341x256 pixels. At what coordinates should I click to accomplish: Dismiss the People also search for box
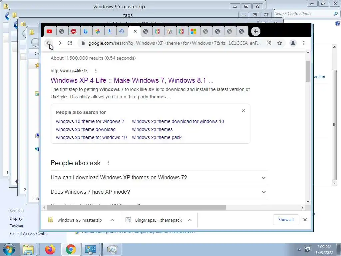coord(243,111)
